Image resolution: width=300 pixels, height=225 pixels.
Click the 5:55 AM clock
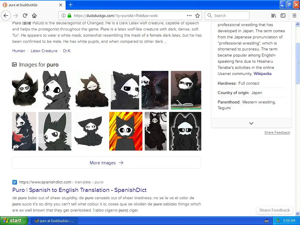click(289, 221)
